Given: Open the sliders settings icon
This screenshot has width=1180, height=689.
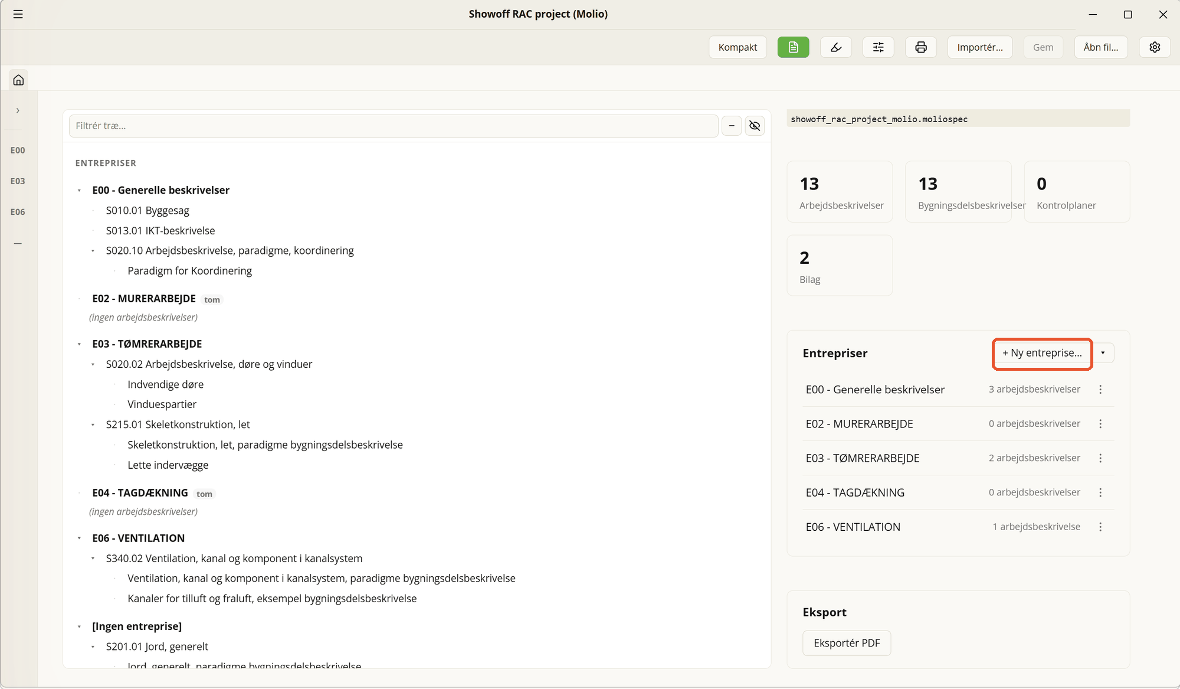Looking at the screenshot, I should coord(878,47).
